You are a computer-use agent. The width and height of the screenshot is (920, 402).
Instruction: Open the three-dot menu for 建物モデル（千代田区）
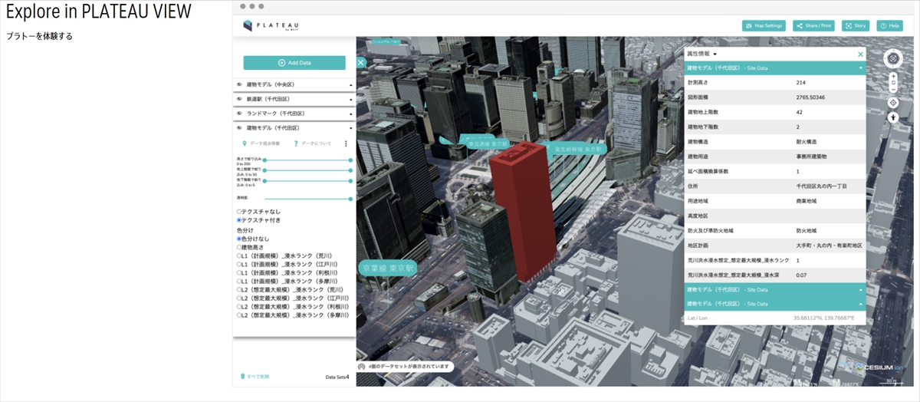click(346, 143)
